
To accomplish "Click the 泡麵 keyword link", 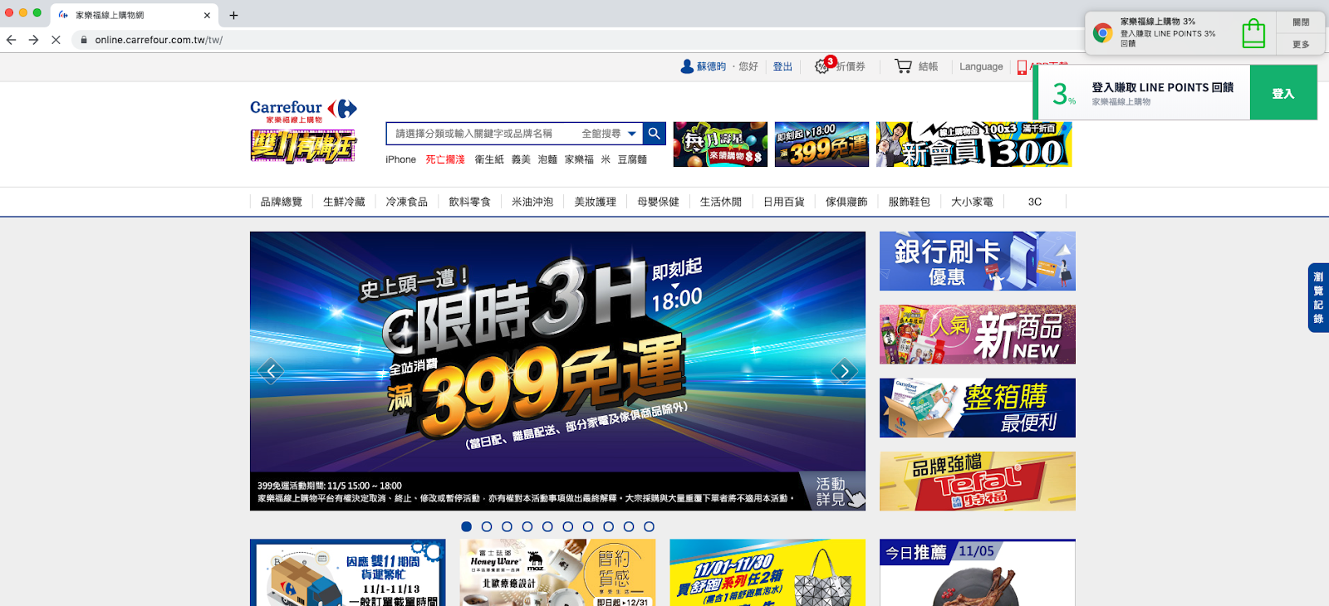I will tap(547, 159).
